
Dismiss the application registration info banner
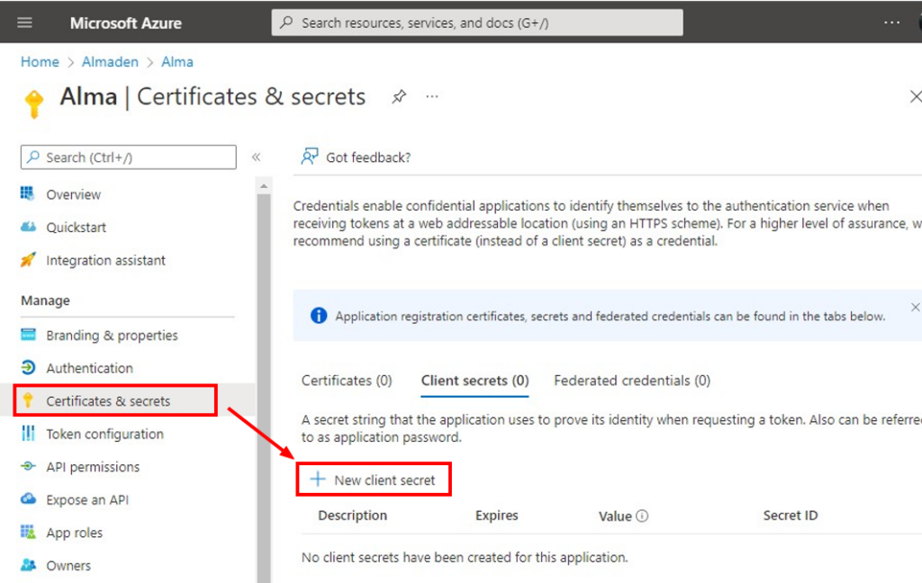(x=915, y=306)
